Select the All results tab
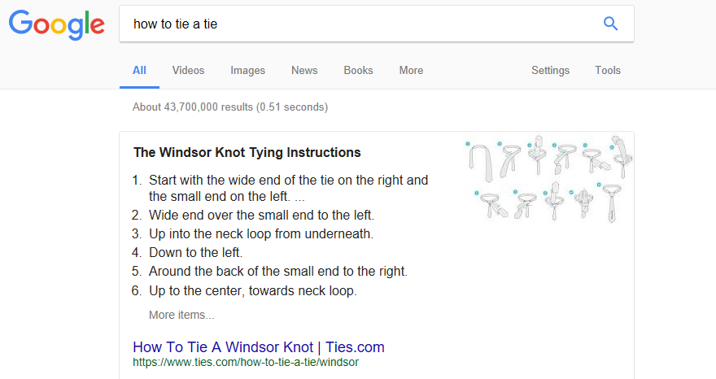 tap(139, 71)
